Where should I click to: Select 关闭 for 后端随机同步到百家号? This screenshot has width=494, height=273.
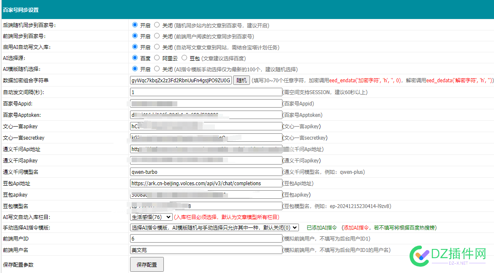pyautogui.click(x=157, y=25)
